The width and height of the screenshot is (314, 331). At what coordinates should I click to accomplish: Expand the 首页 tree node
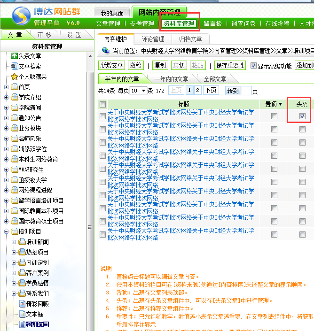(x=6, y=87)
